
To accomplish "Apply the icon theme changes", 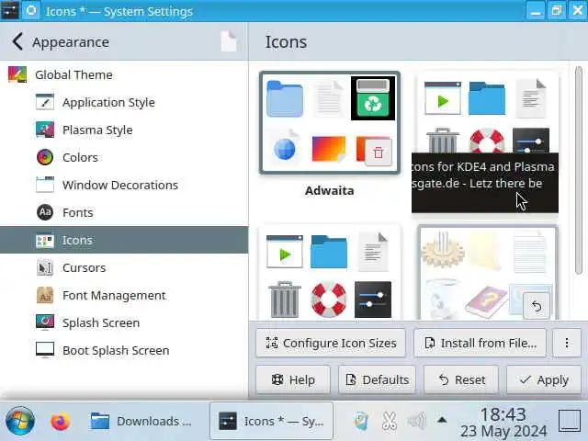I will [x=544, y=379].
